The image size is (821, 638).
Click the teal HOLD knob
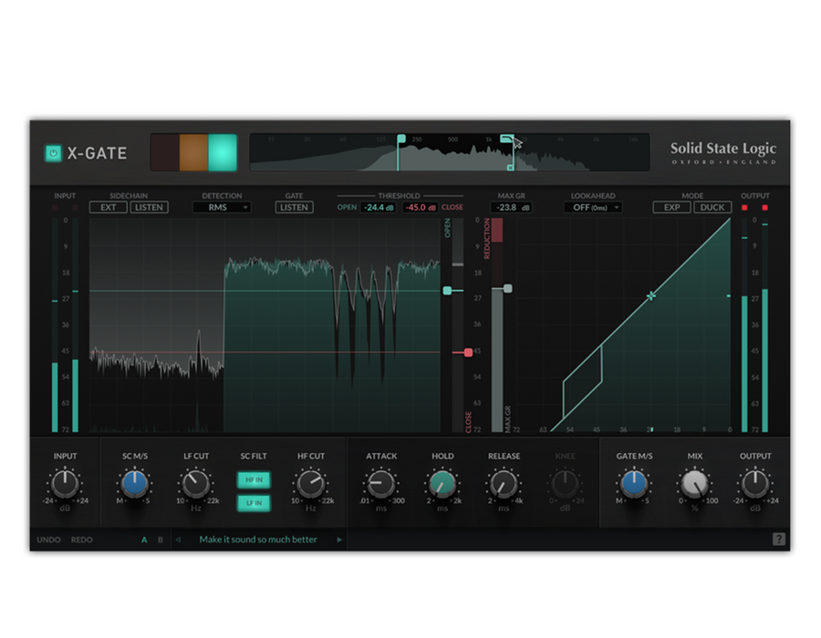442,484
